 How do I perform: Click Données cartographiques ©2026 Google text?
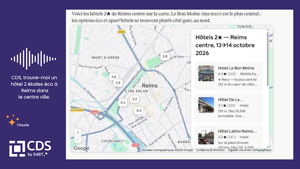coord(167,150)
